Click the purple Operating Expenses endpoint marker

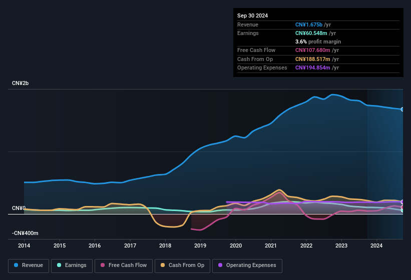(x=402, y=202)
